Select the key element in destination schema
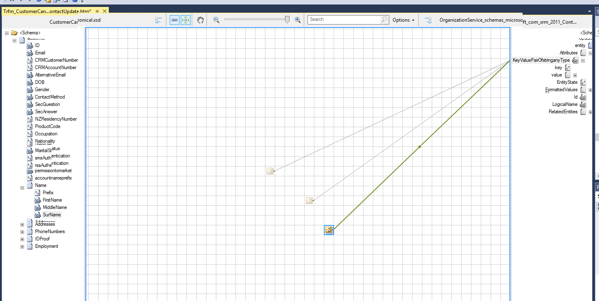This screenshot has height=301, width=599. 559,67
